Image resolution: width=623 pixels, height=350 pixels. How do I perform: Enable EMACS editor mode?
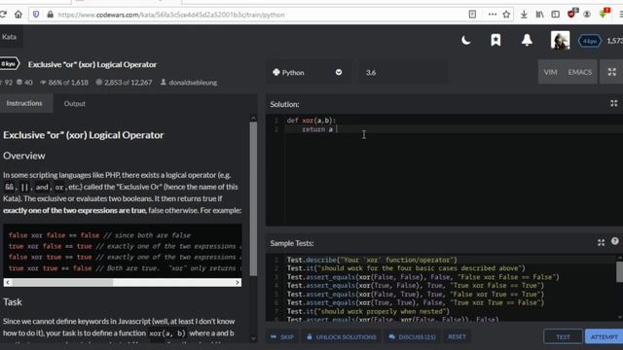point(580,72)
